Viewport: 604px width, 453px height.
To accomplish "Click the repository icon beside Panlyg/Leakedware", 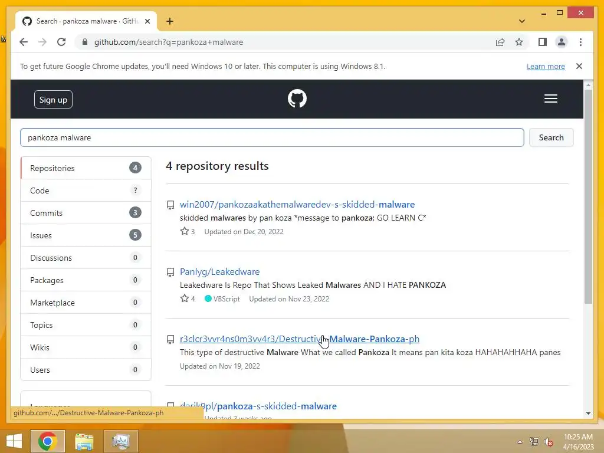I will click(170, 272).
